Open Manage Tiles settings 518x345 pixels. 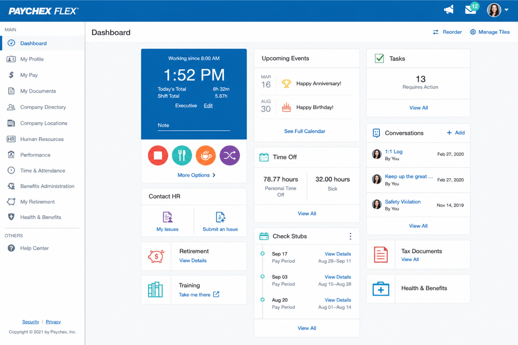(x=490, y=32)
